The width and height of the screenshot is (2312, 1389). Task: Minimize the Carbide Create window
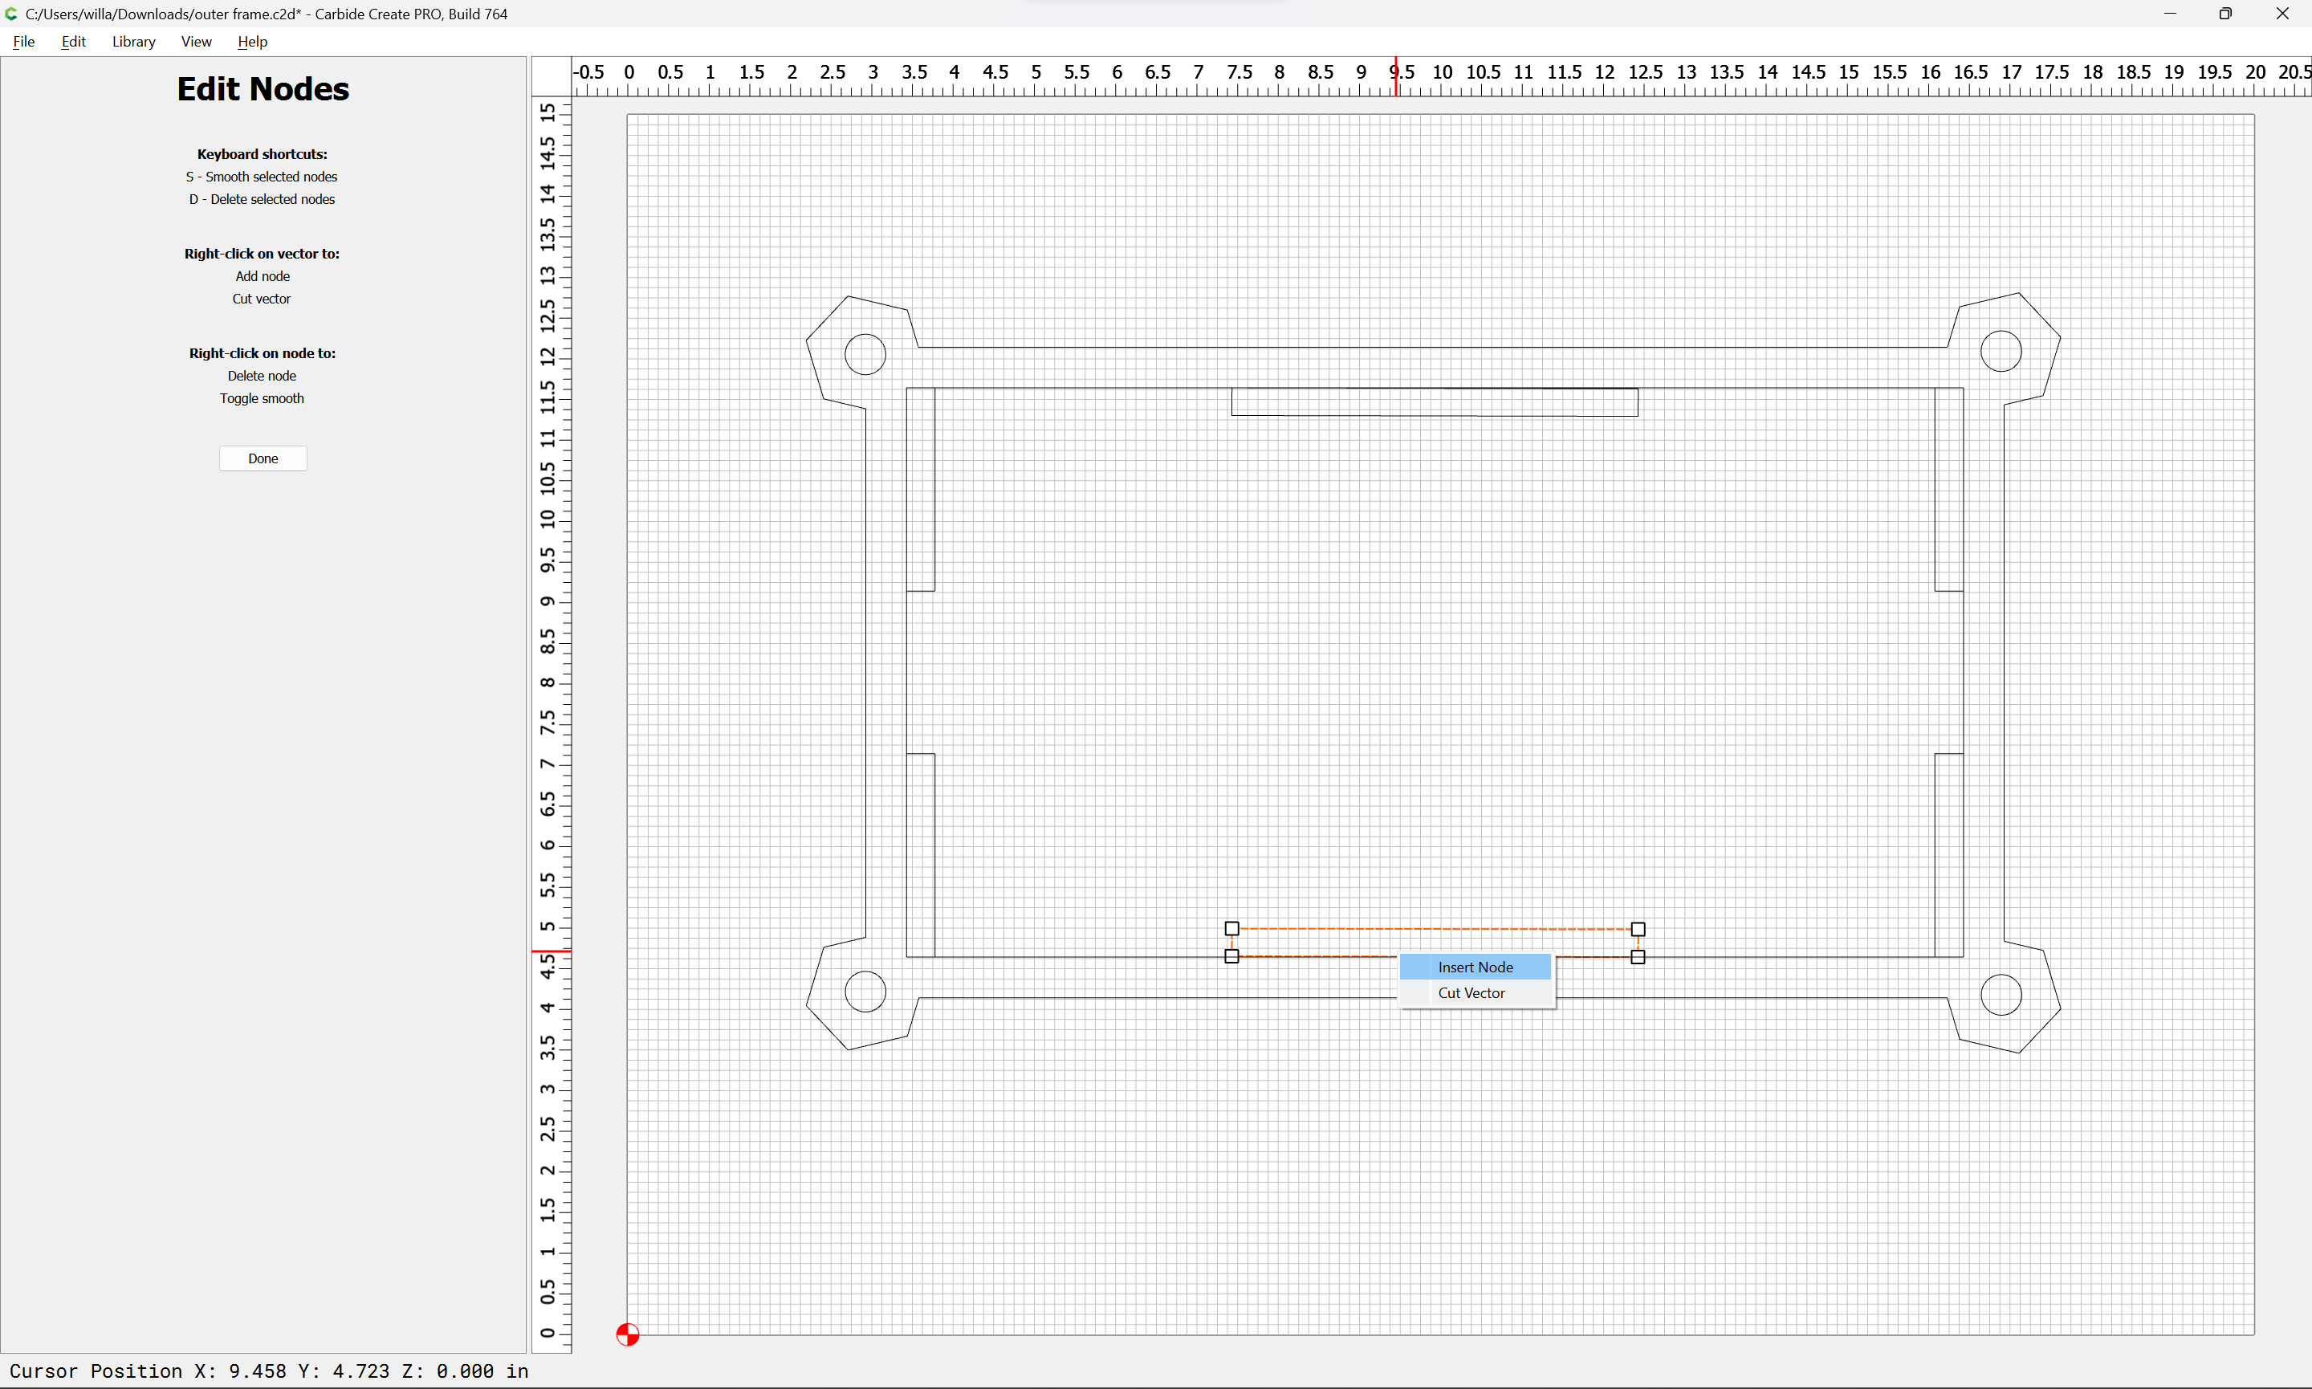click(x=2170, y=13)
